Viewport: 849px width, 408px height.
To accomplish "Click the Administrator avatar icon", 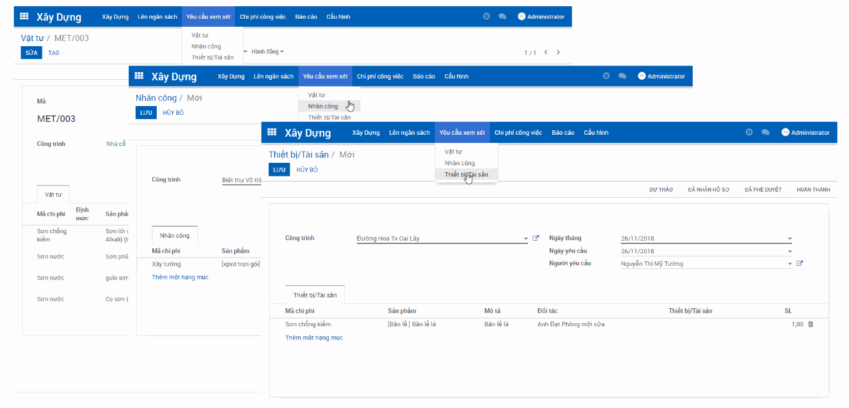I will coord(785,132).
